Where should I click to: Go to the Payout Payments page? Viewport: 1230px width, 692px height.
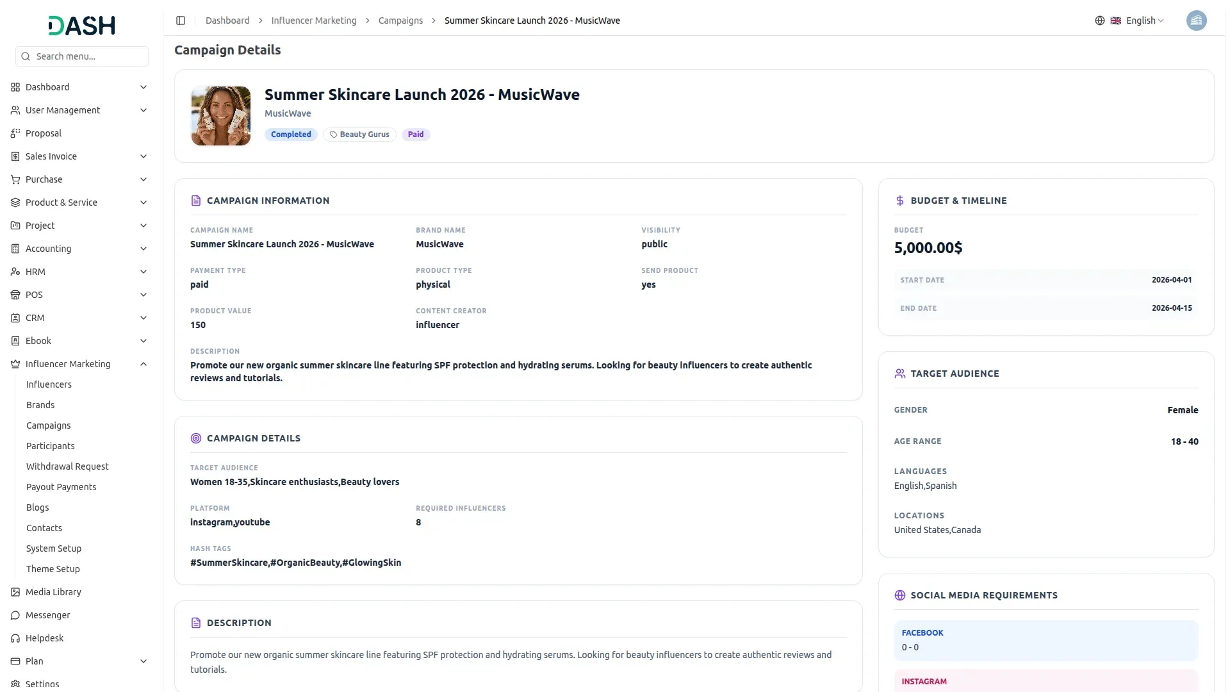click(x=61, y=487)
